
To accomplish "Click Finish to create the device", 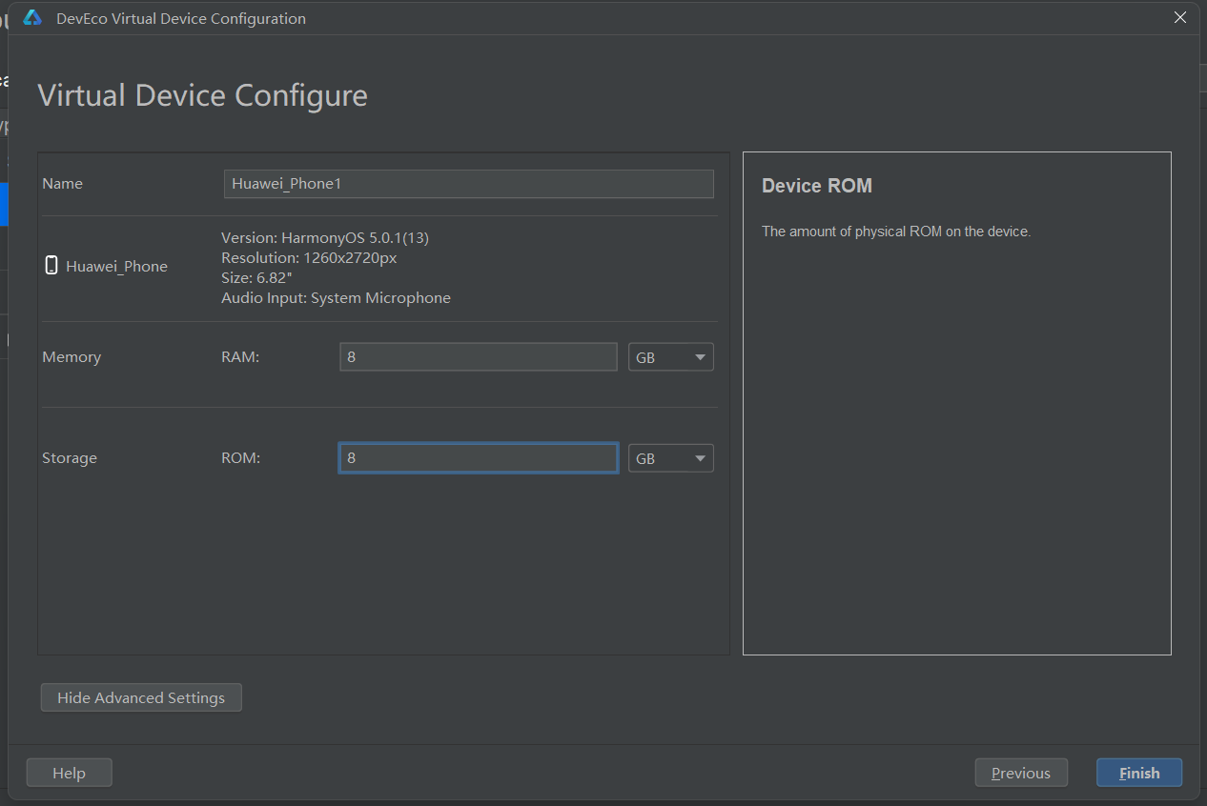I will coord(1138,773).
